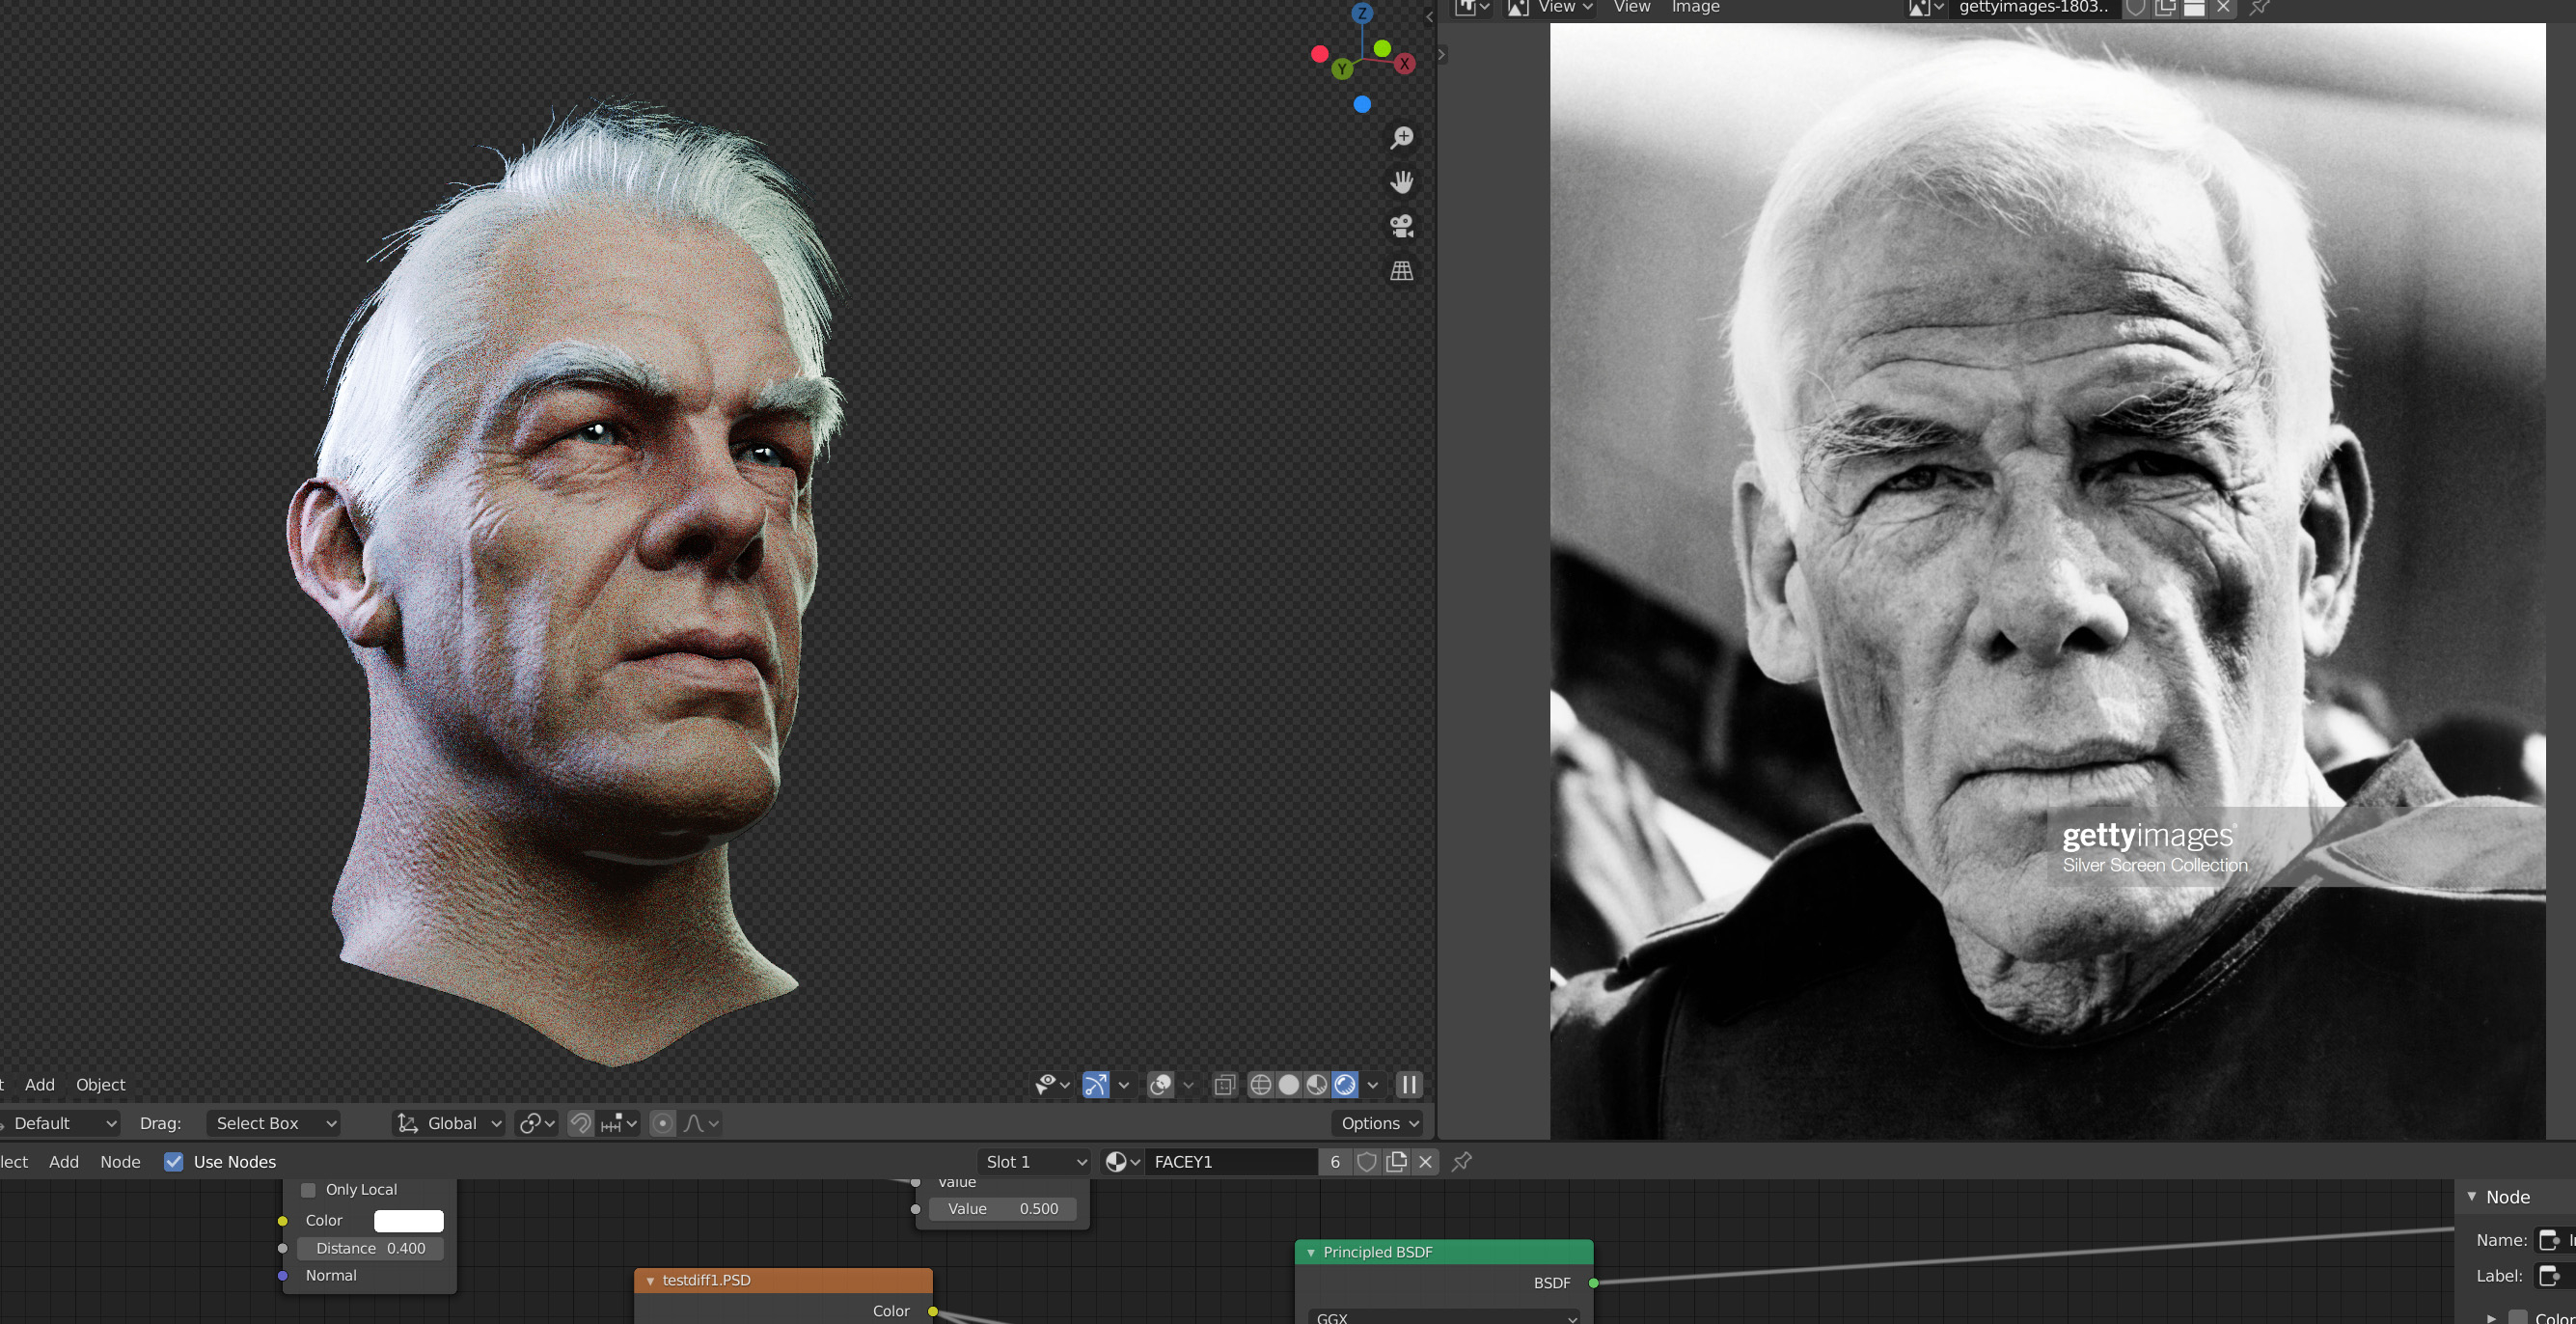2576x1324 pixels.
Task: Toggle the Use Nodes checkbox
Action: (x=174, y=1162)
